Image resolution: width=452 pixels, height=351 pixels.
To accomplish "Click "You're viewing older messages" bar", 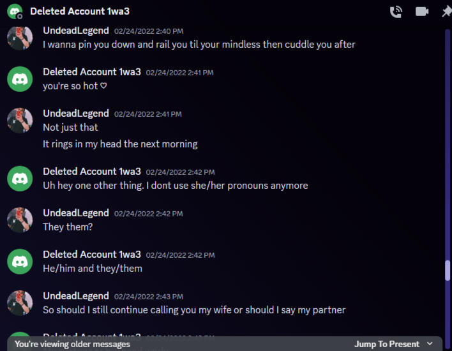I will [x=72, y=344].
